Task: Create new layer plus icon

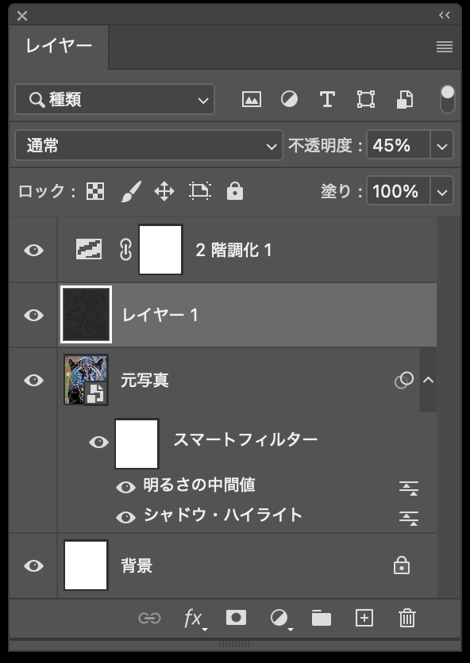Action: coord(364,618)
